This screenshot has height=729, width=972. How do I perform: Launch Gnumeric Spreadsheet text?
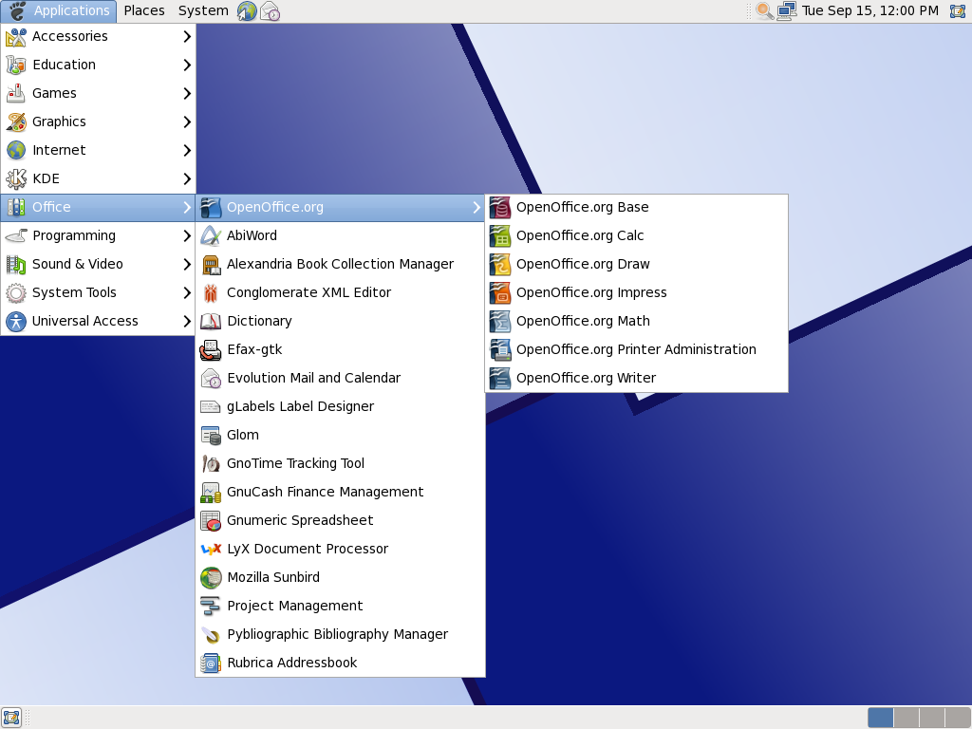coord(300,521)
